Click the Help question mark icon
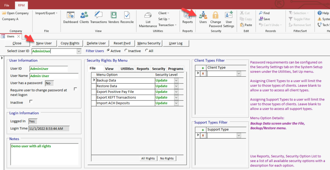 [319, 13]
